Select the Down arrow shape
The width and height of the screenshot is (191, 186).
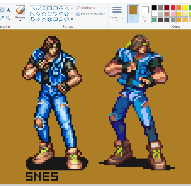[33, 20]
